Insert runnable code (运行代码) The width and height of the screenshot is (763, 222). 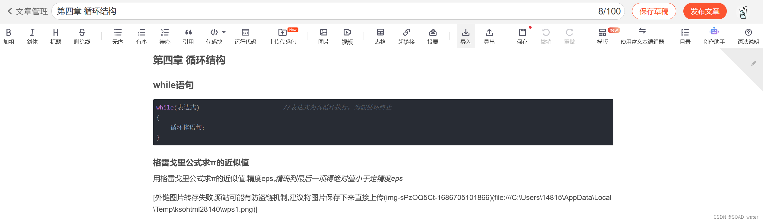pos(246,36)
